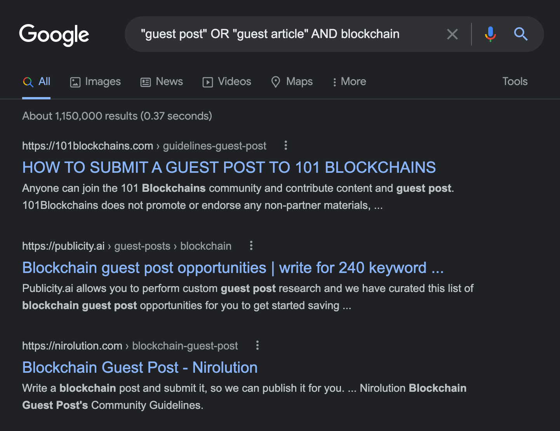Viewport: 560px width, 431px height.
Task: Click the play icon beside Videos
Action: (208, 82)
